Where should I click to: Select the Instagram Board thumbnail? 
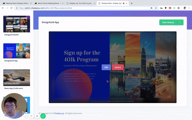17,24
